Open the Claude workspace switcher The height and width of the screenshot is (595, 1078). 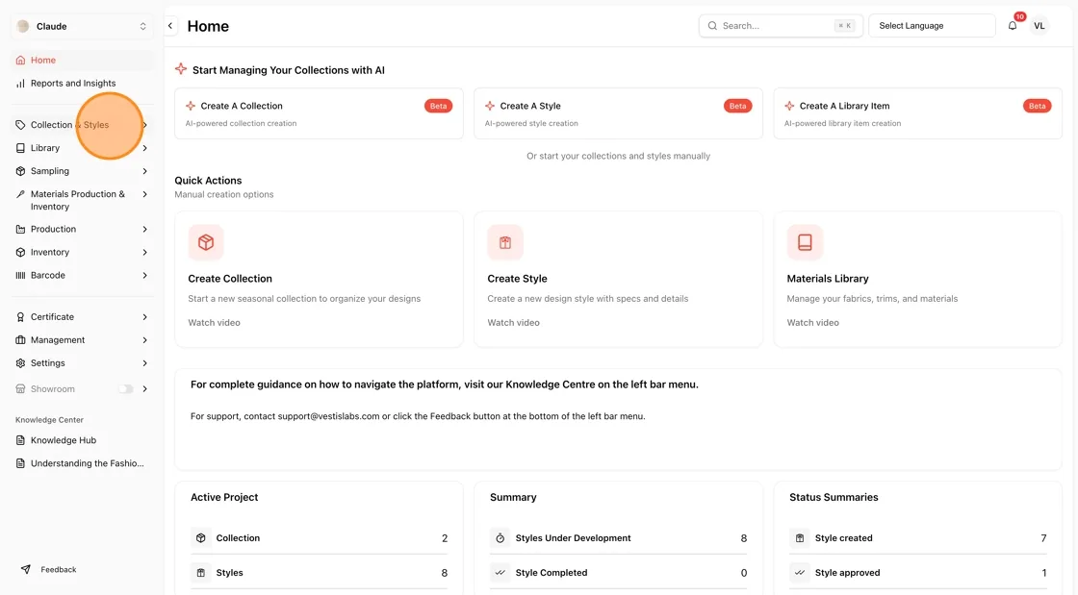[x=82, y=26]
